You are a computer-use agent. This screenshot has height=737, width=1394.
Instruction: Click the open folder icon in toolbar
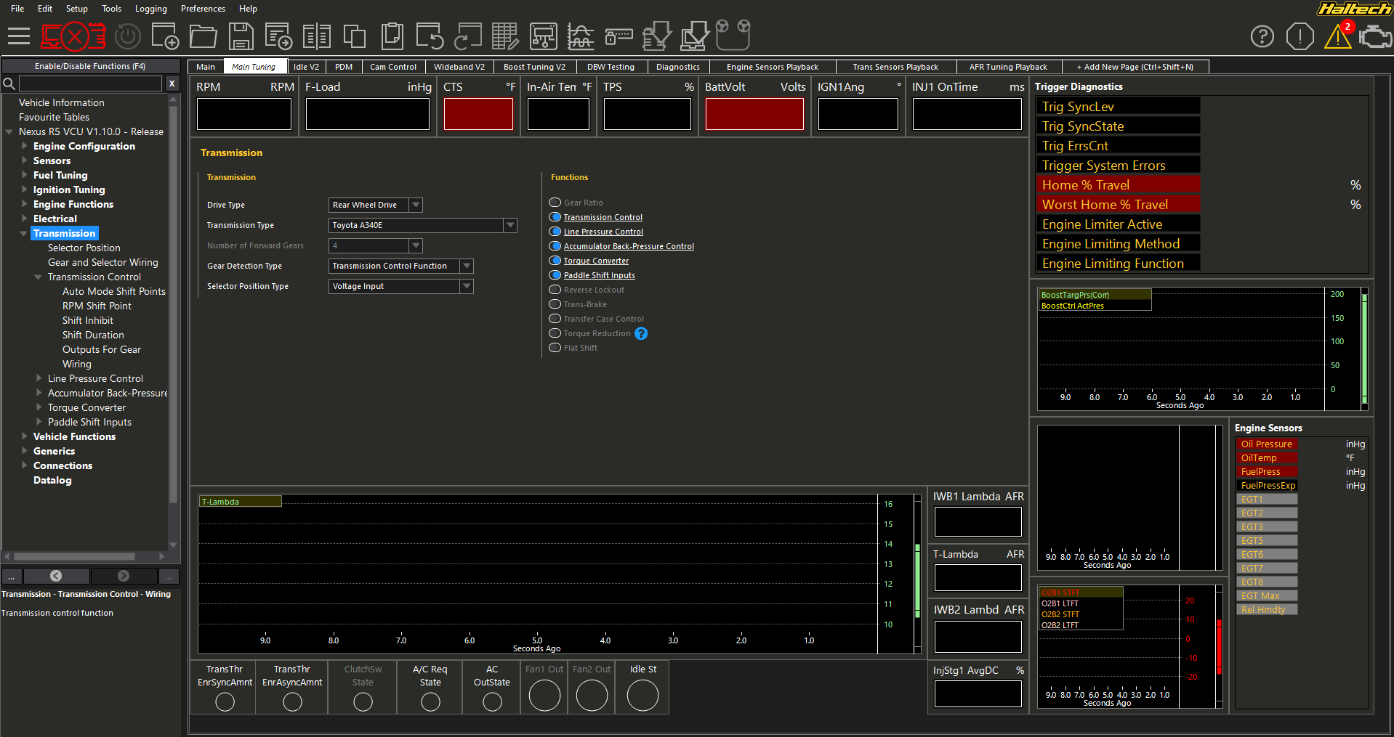(203, 36)
